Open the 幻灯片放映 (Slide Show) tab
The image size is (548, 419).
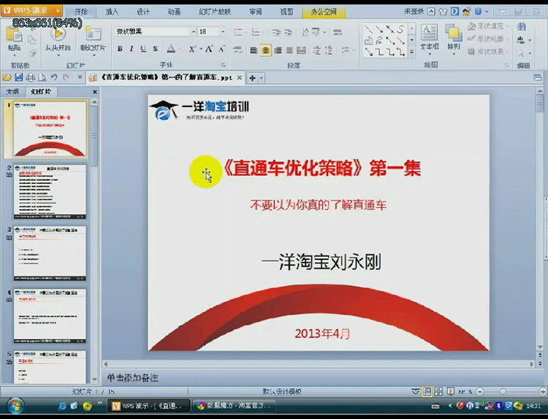pyautogui.click(x=215, y=12)
